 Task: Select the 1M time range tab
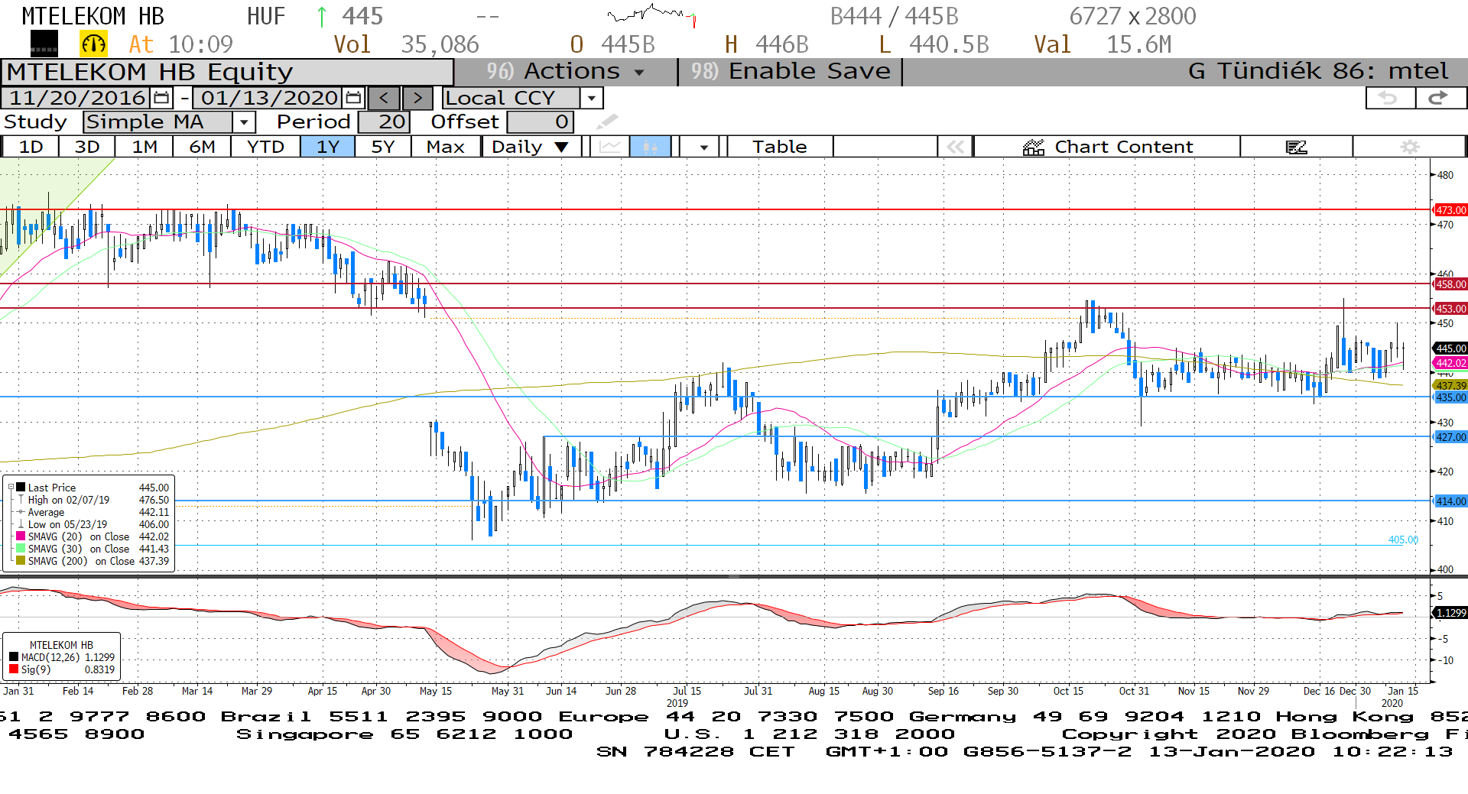[x=145, y=147]
